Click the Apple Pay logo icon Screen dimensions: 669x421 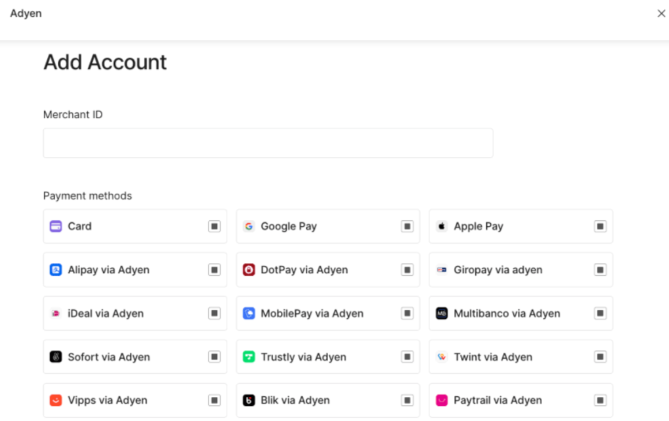tap(442, 227)
